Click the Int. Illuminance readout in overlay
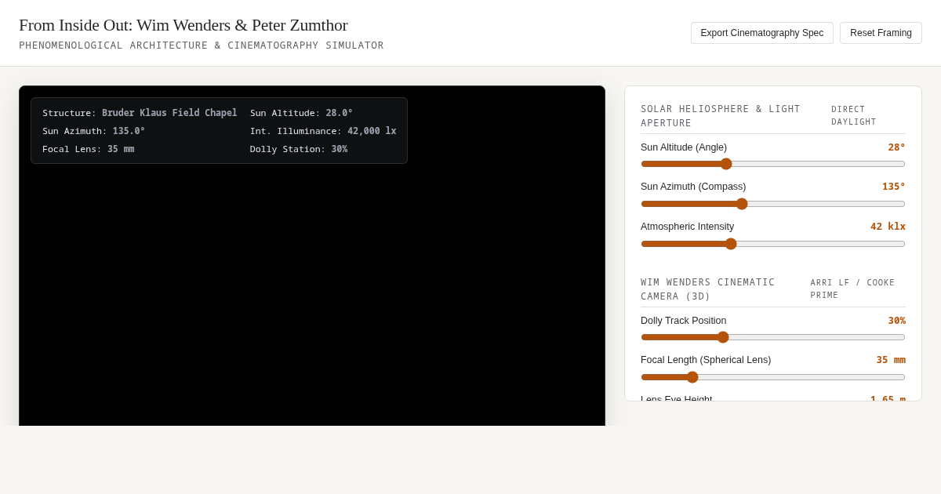Image resolution: width=941 pixels, height=494 pixels. 323,131
